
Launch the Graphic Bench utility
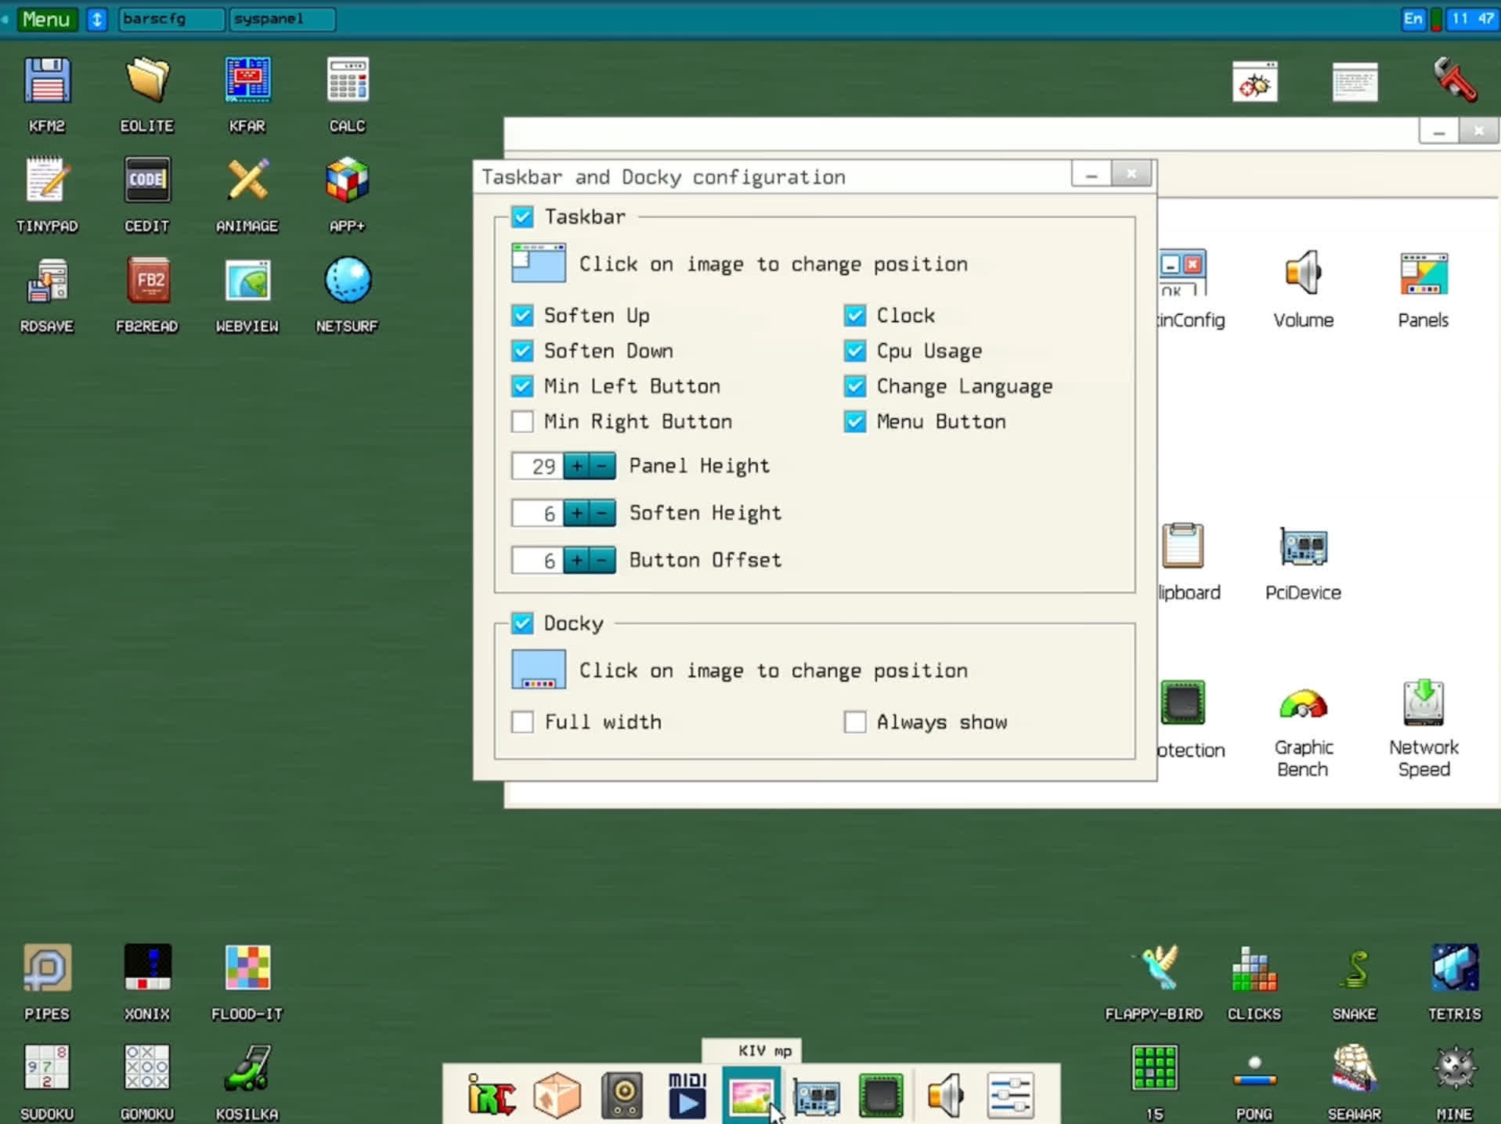(1303, 705)
